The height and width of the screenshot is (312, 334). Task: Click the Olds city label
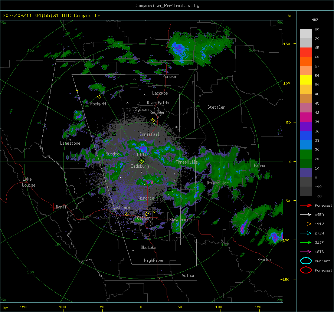(141, 155)
